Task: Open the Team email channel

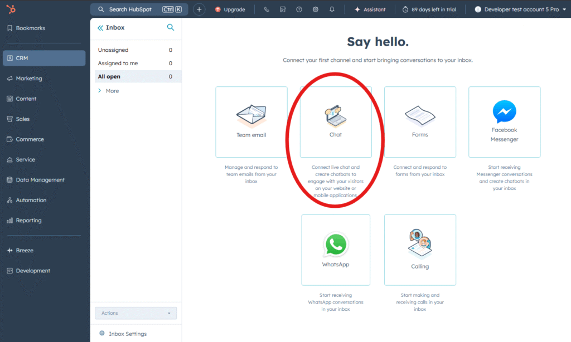Action: click(x=251, y=121)
